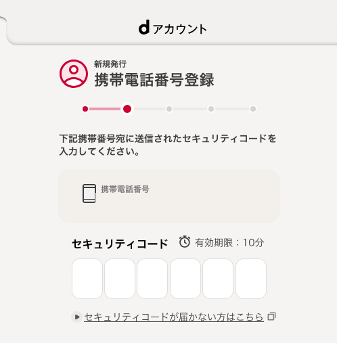Click the first progress step dot
Image resolution: width=337 pixels, height=343 pixels.
click(x=85, y=109)
